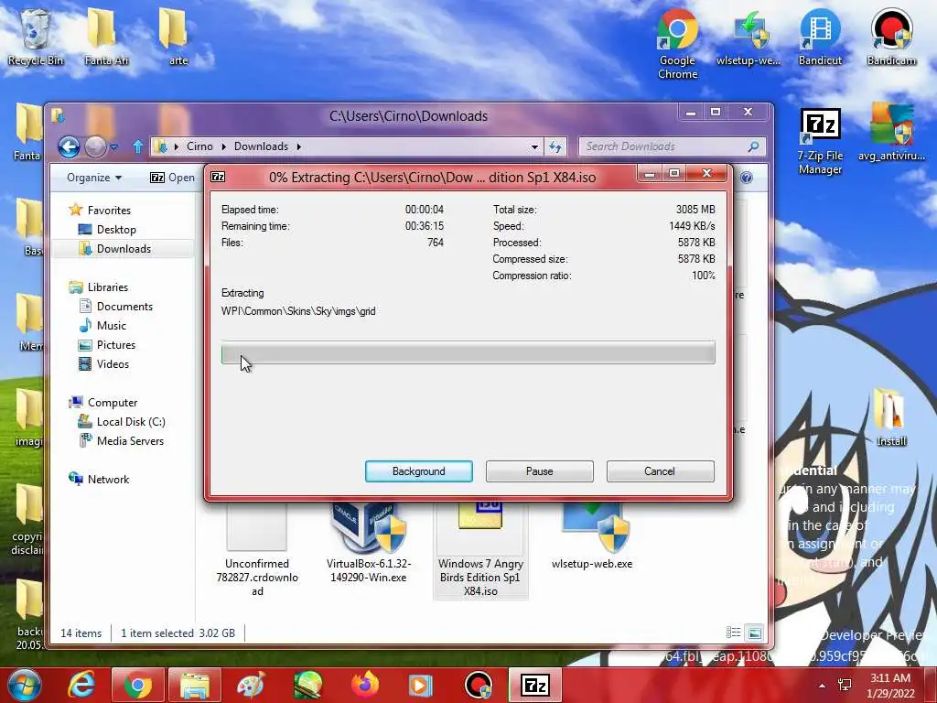
Task: Click Explorer refresh button
Action: click(555, 146)
